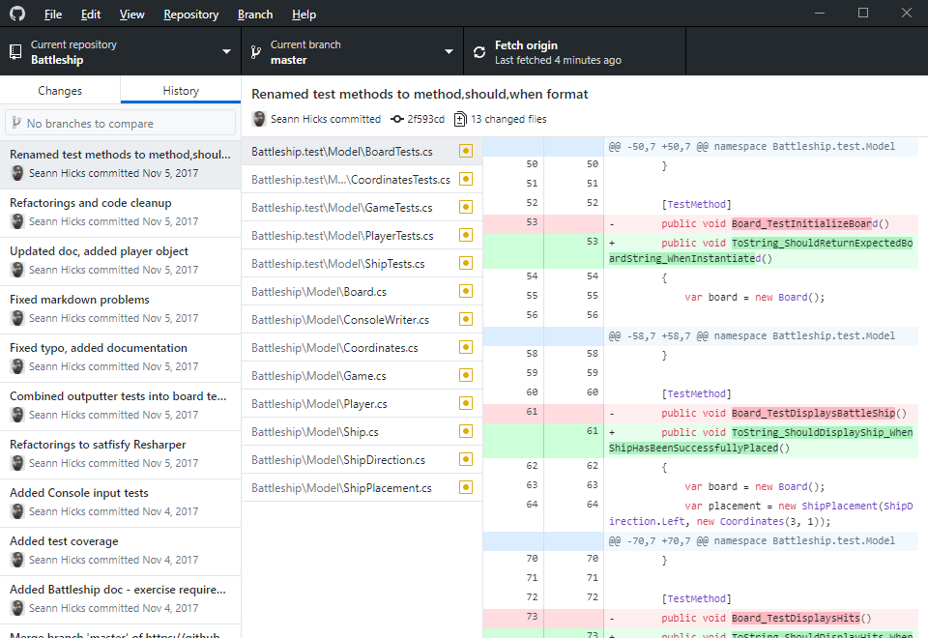Click modified icon for PlayerTests.cs
Image resolution: width=928 pixels, height=638 pixels.
click(x=466, y=236)
